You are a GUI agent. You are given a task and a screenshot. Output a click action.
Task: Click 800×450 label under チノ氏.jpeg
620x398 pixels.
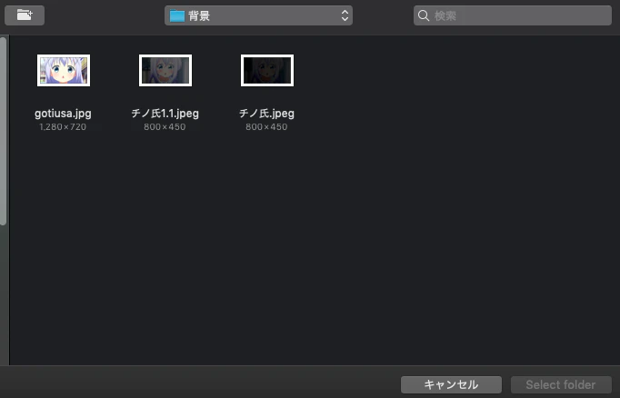coord(266,127)
